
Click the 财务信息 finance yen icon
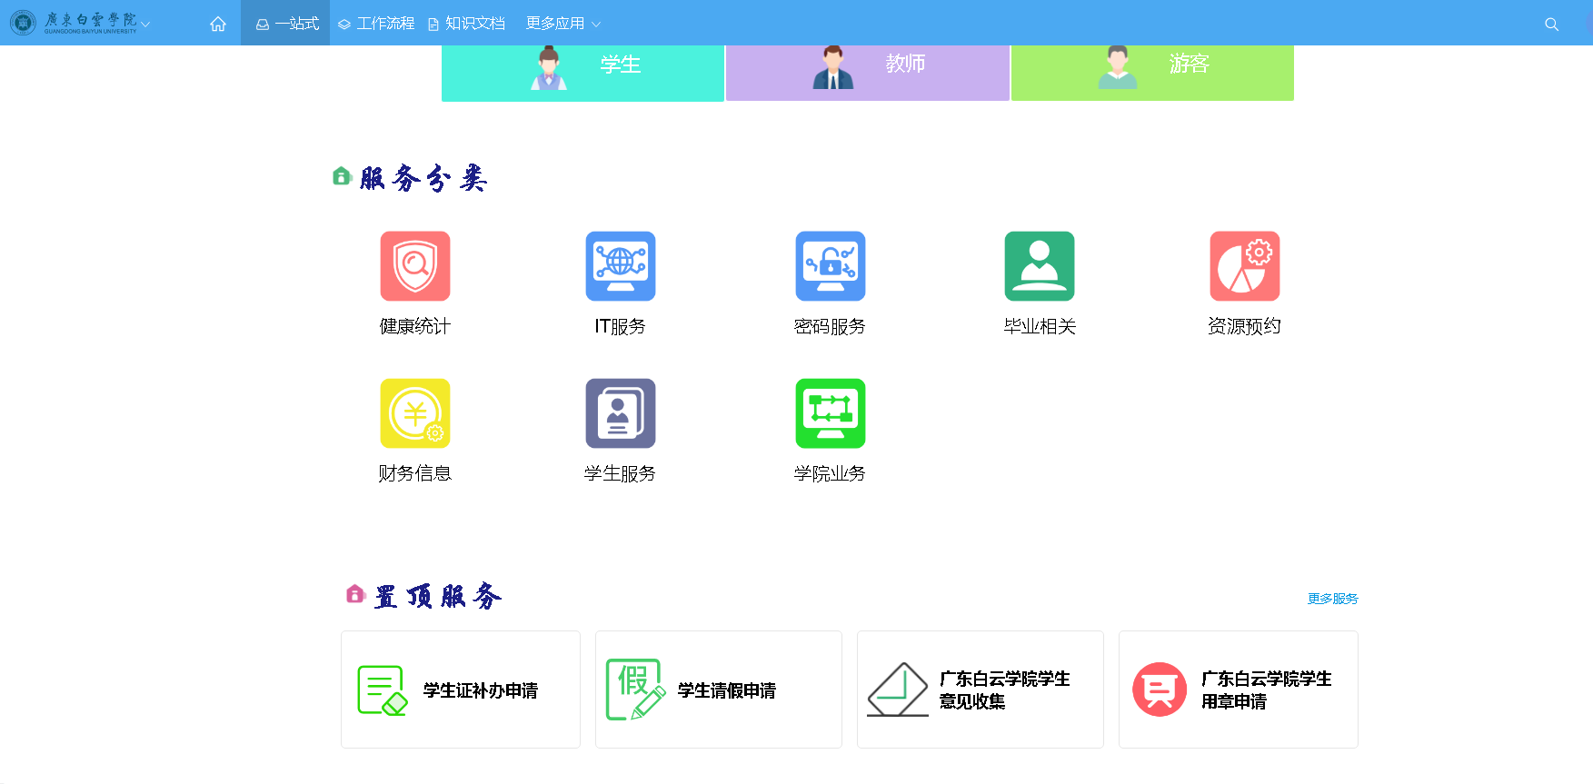tap(415, 413)
